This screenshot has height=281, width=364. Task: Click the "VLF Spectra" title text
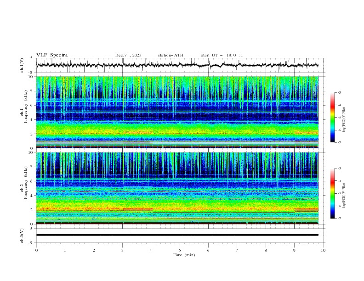(52, 55)
